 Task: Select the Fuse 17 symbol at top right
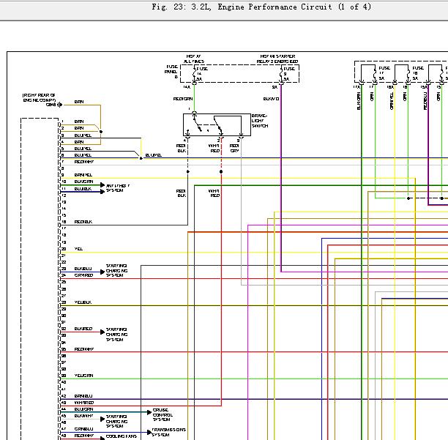(x=375, y=75)
